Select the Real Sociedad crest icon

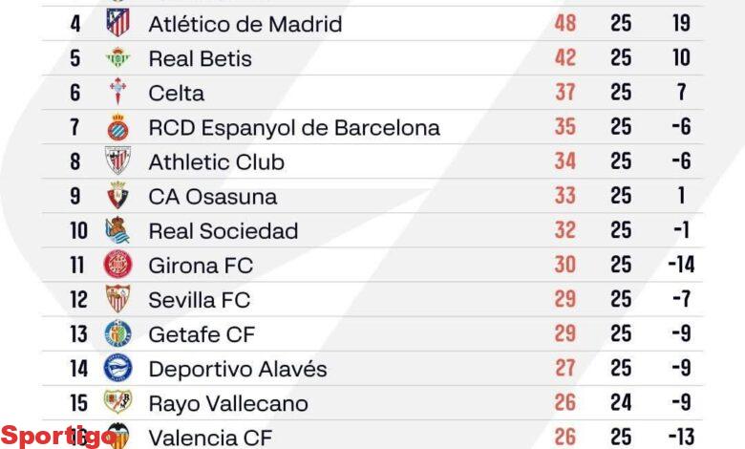(x=117, y=230)
